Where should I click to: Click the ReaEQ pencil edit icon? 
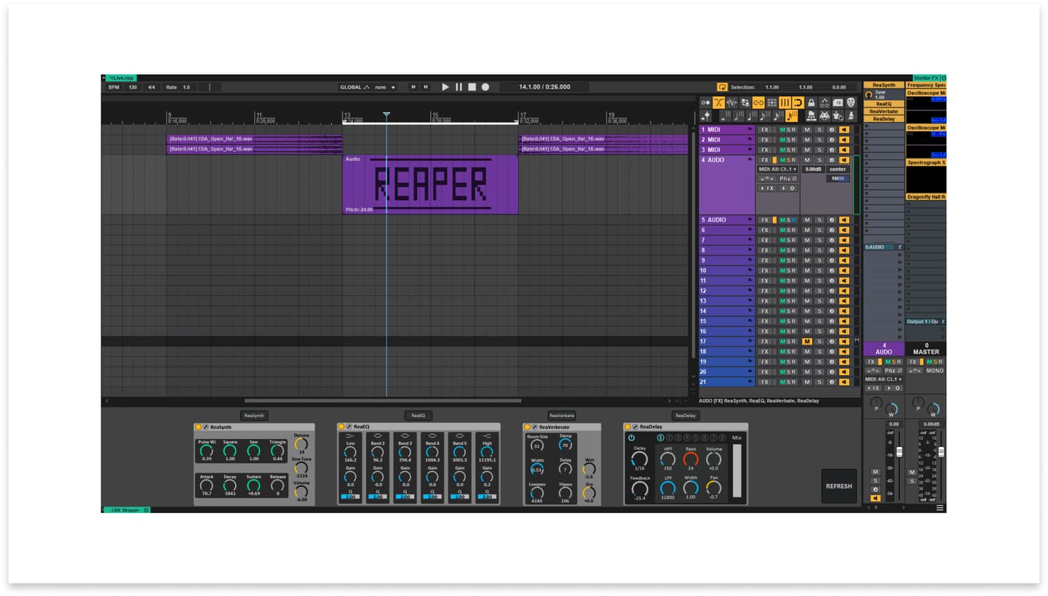tap(349, 427)
